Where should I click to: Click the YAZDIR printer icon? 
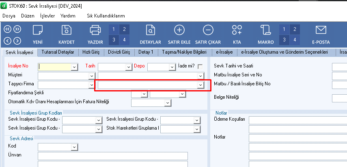(x=95, y=31)
